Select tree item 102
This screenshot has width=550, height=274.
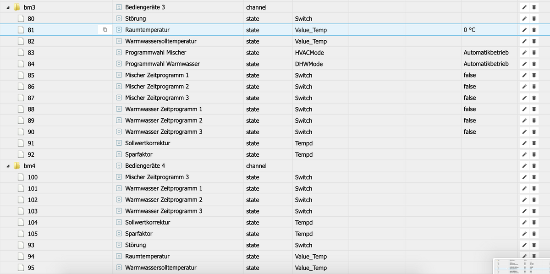click(33, 200)
